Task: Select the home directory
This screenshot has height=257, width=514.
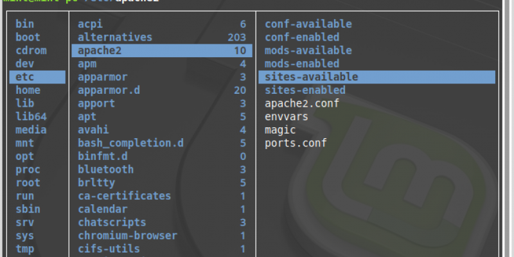Action: (28, 90)
